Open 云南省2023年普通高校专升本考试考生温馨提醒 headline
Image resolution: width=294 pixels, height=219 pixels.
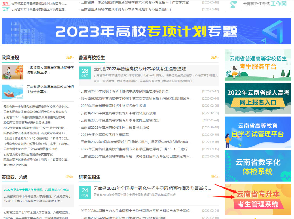[x=140, y=69]
